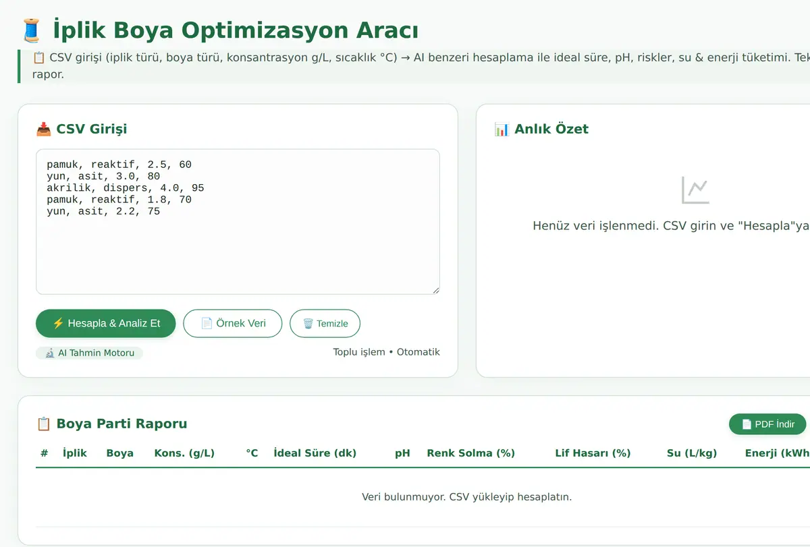This screenshot has width=810, height=547.
Task: Click the Boya Parti Raporu heading
Action: (122, 424)
